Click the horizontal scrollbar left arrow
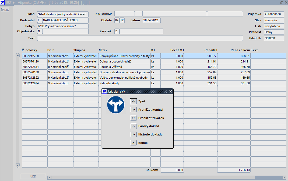The height and width of the screenshot is (181, 288). [x=49, y=177]
